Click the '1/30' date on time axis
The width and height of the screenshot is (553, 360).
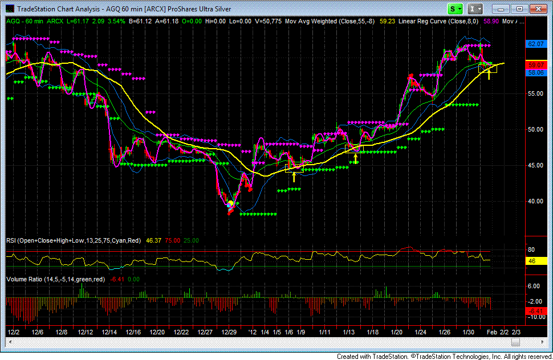(x=469, y=332)
